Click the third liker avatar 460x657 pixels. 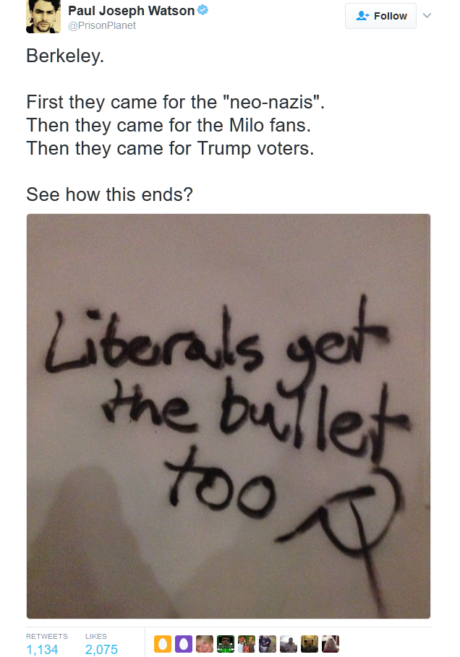click(x=205, y=643)
